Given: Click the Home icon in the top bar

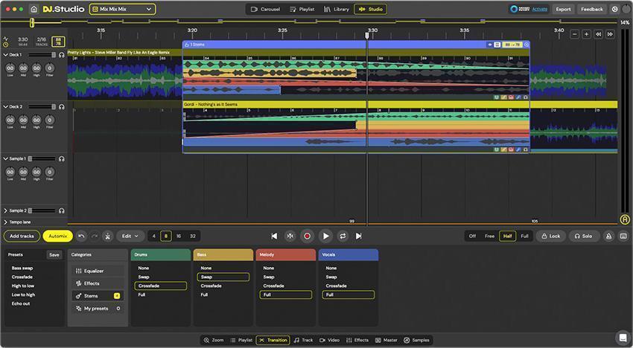Looking at the screenshot, I should [34, 9].
